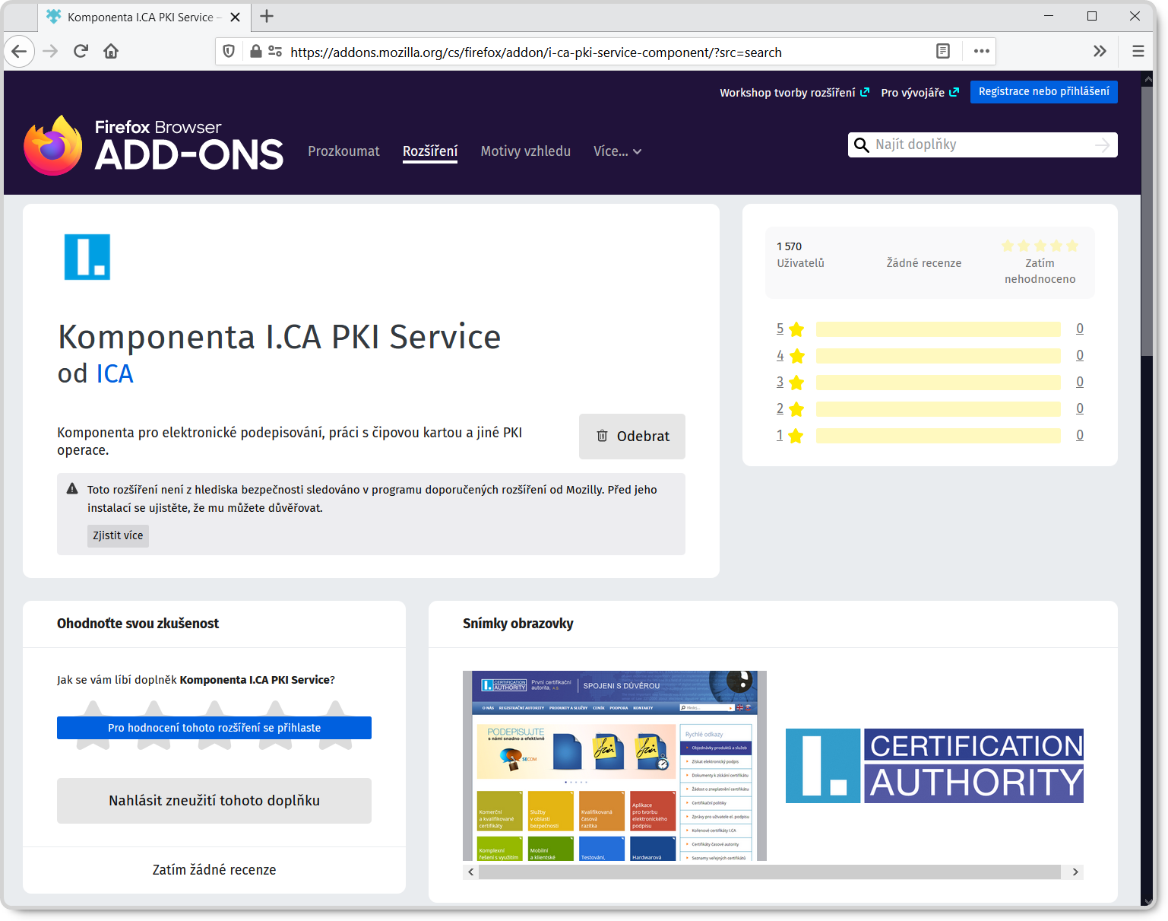Viewport: 1168px width, 921px height.
Task: Click the 5-star review count 0
Action: pyautogui.click(x=1080, y=329)
